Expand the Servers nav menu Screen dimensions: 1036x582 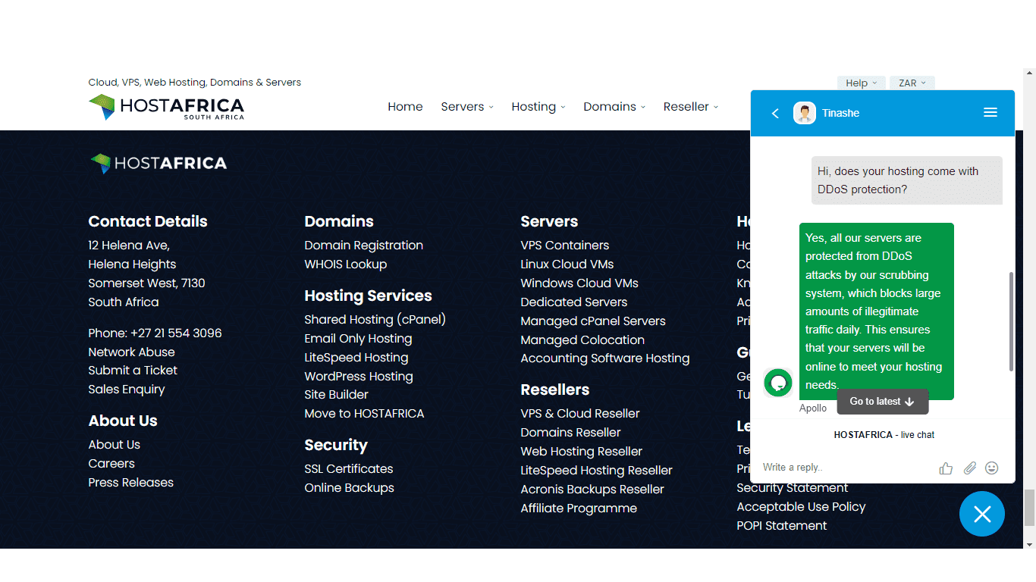pyautogui.click(x=467, y=107)
